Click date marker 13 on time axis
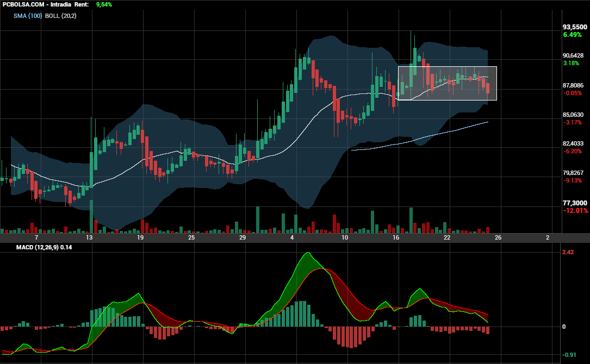 pos(89,237)
